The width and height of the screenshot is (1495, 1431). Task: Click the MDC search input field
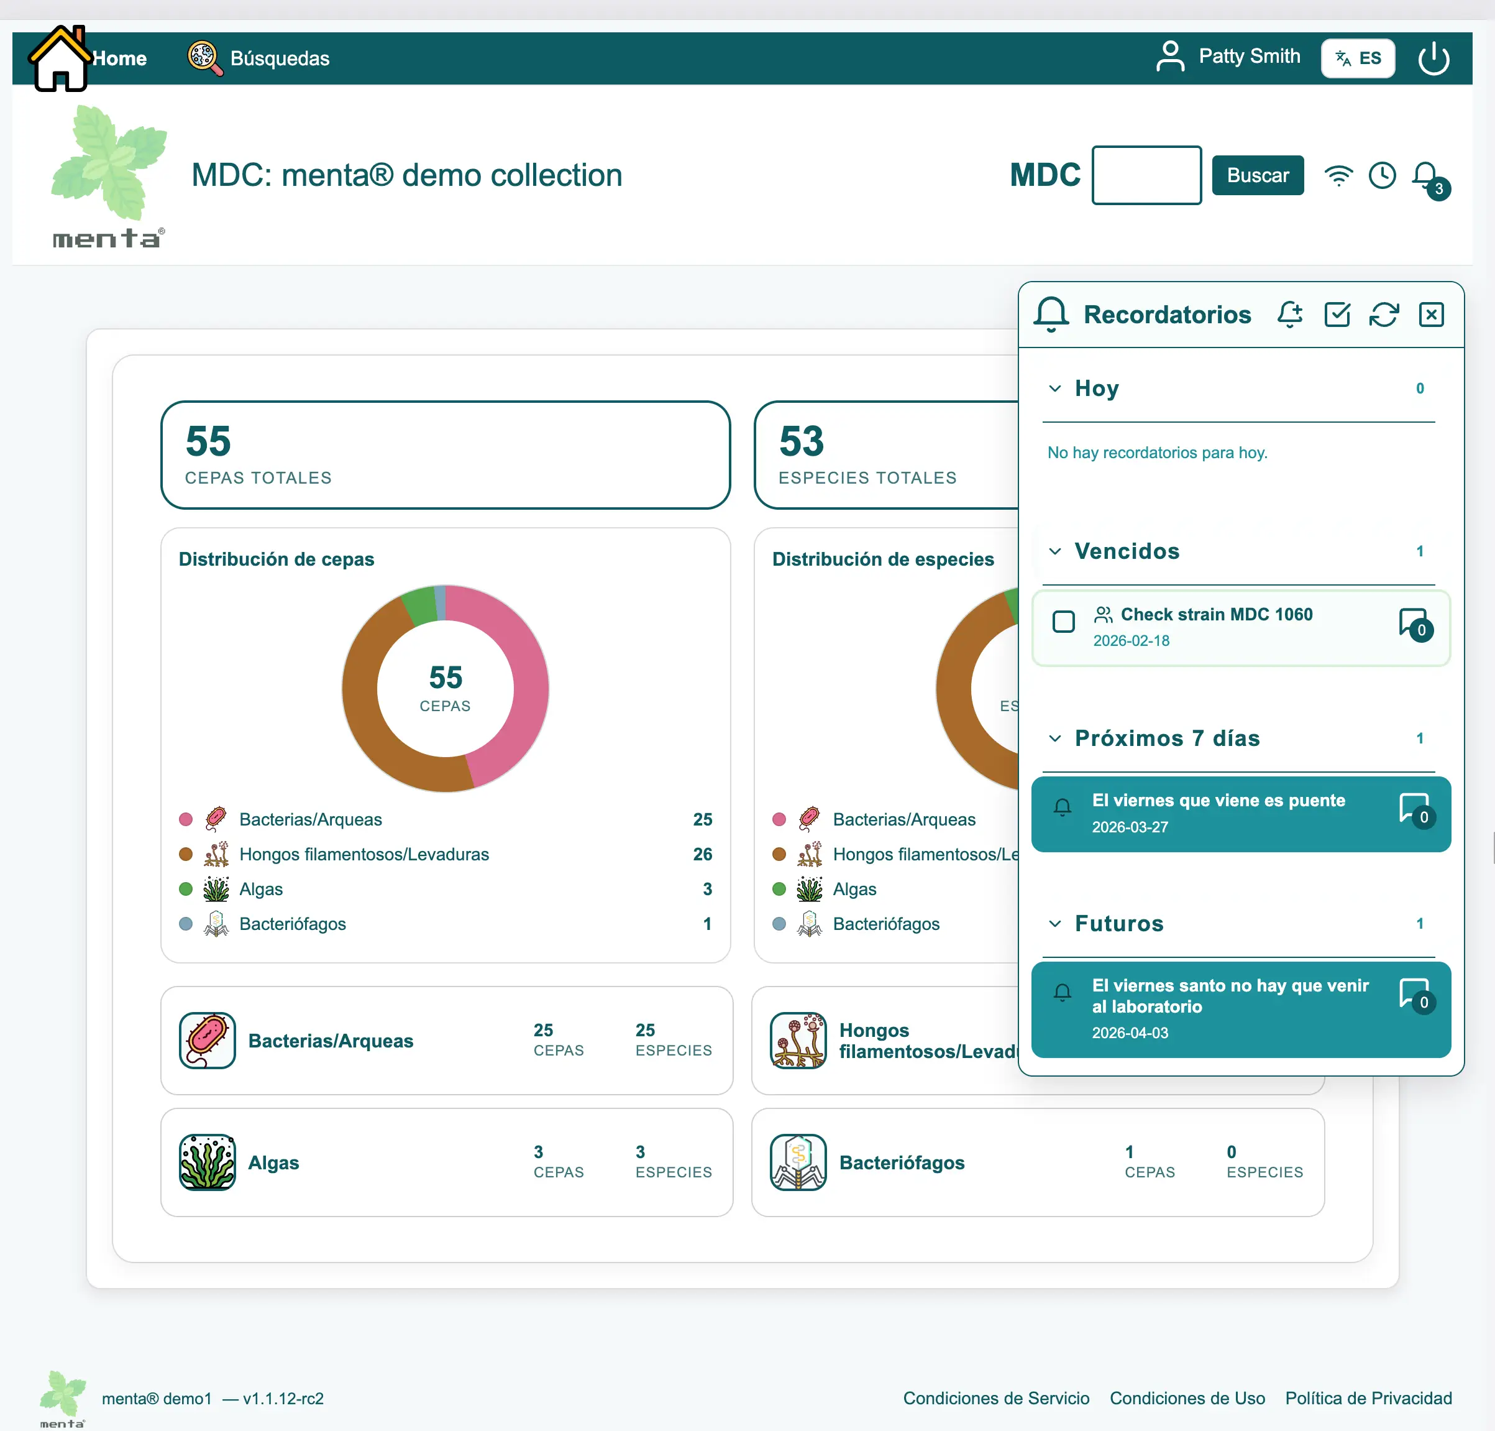point(1146,175)
